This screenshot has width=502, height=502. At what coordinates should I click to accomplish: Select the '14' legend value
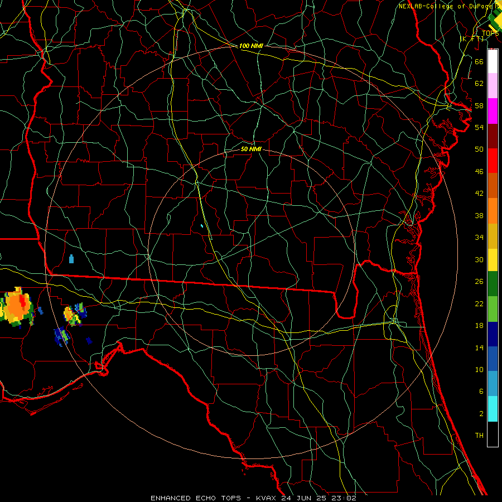[x=479, y=347]
